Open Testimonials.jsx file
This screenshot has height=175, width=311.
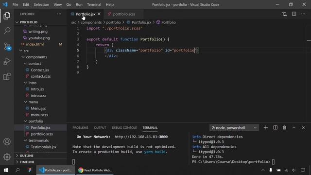43,147
